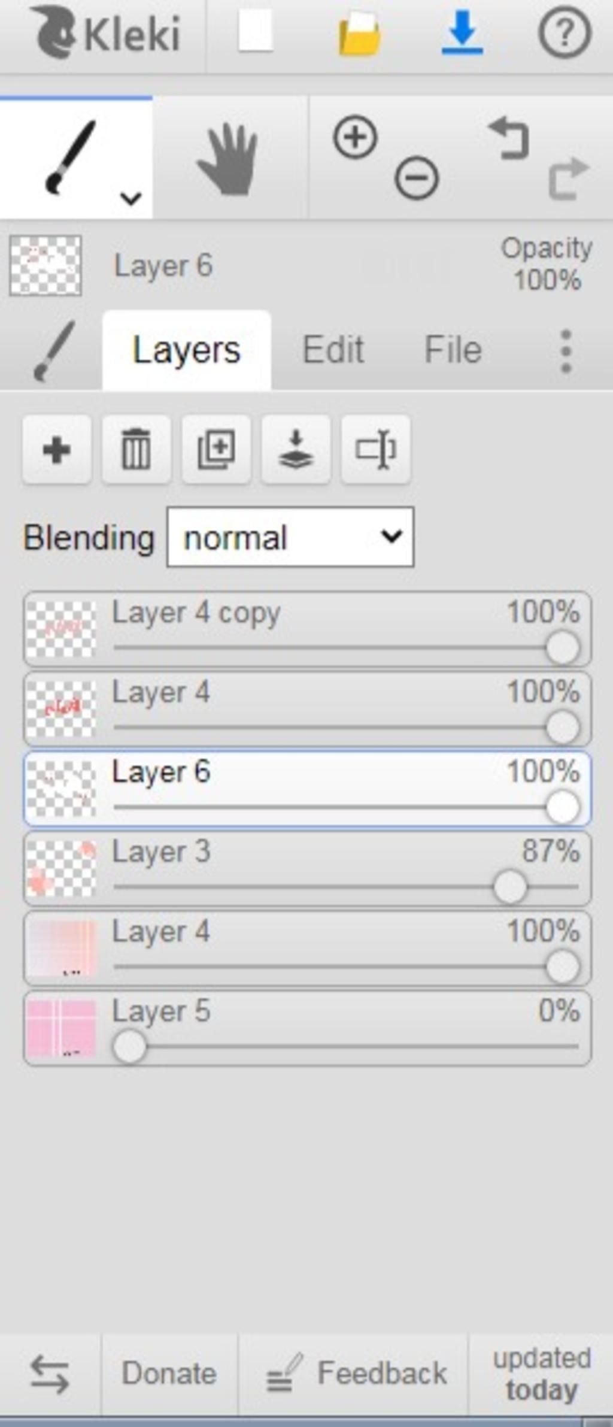This screenshot has height=1427, width=613.
Task: Switch to the File tab
Action: [453, 350]
